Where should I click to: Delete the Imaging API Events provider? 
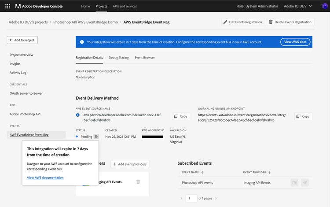click(138, 182)
